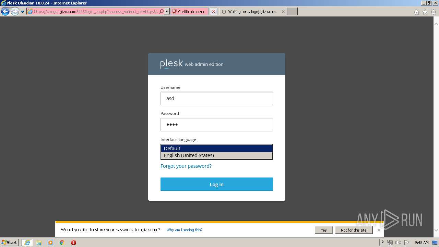Choose 'Not for this site' button
Viewport: 439px width, 247px height.
pyautogui.click(x=354, y=230)
